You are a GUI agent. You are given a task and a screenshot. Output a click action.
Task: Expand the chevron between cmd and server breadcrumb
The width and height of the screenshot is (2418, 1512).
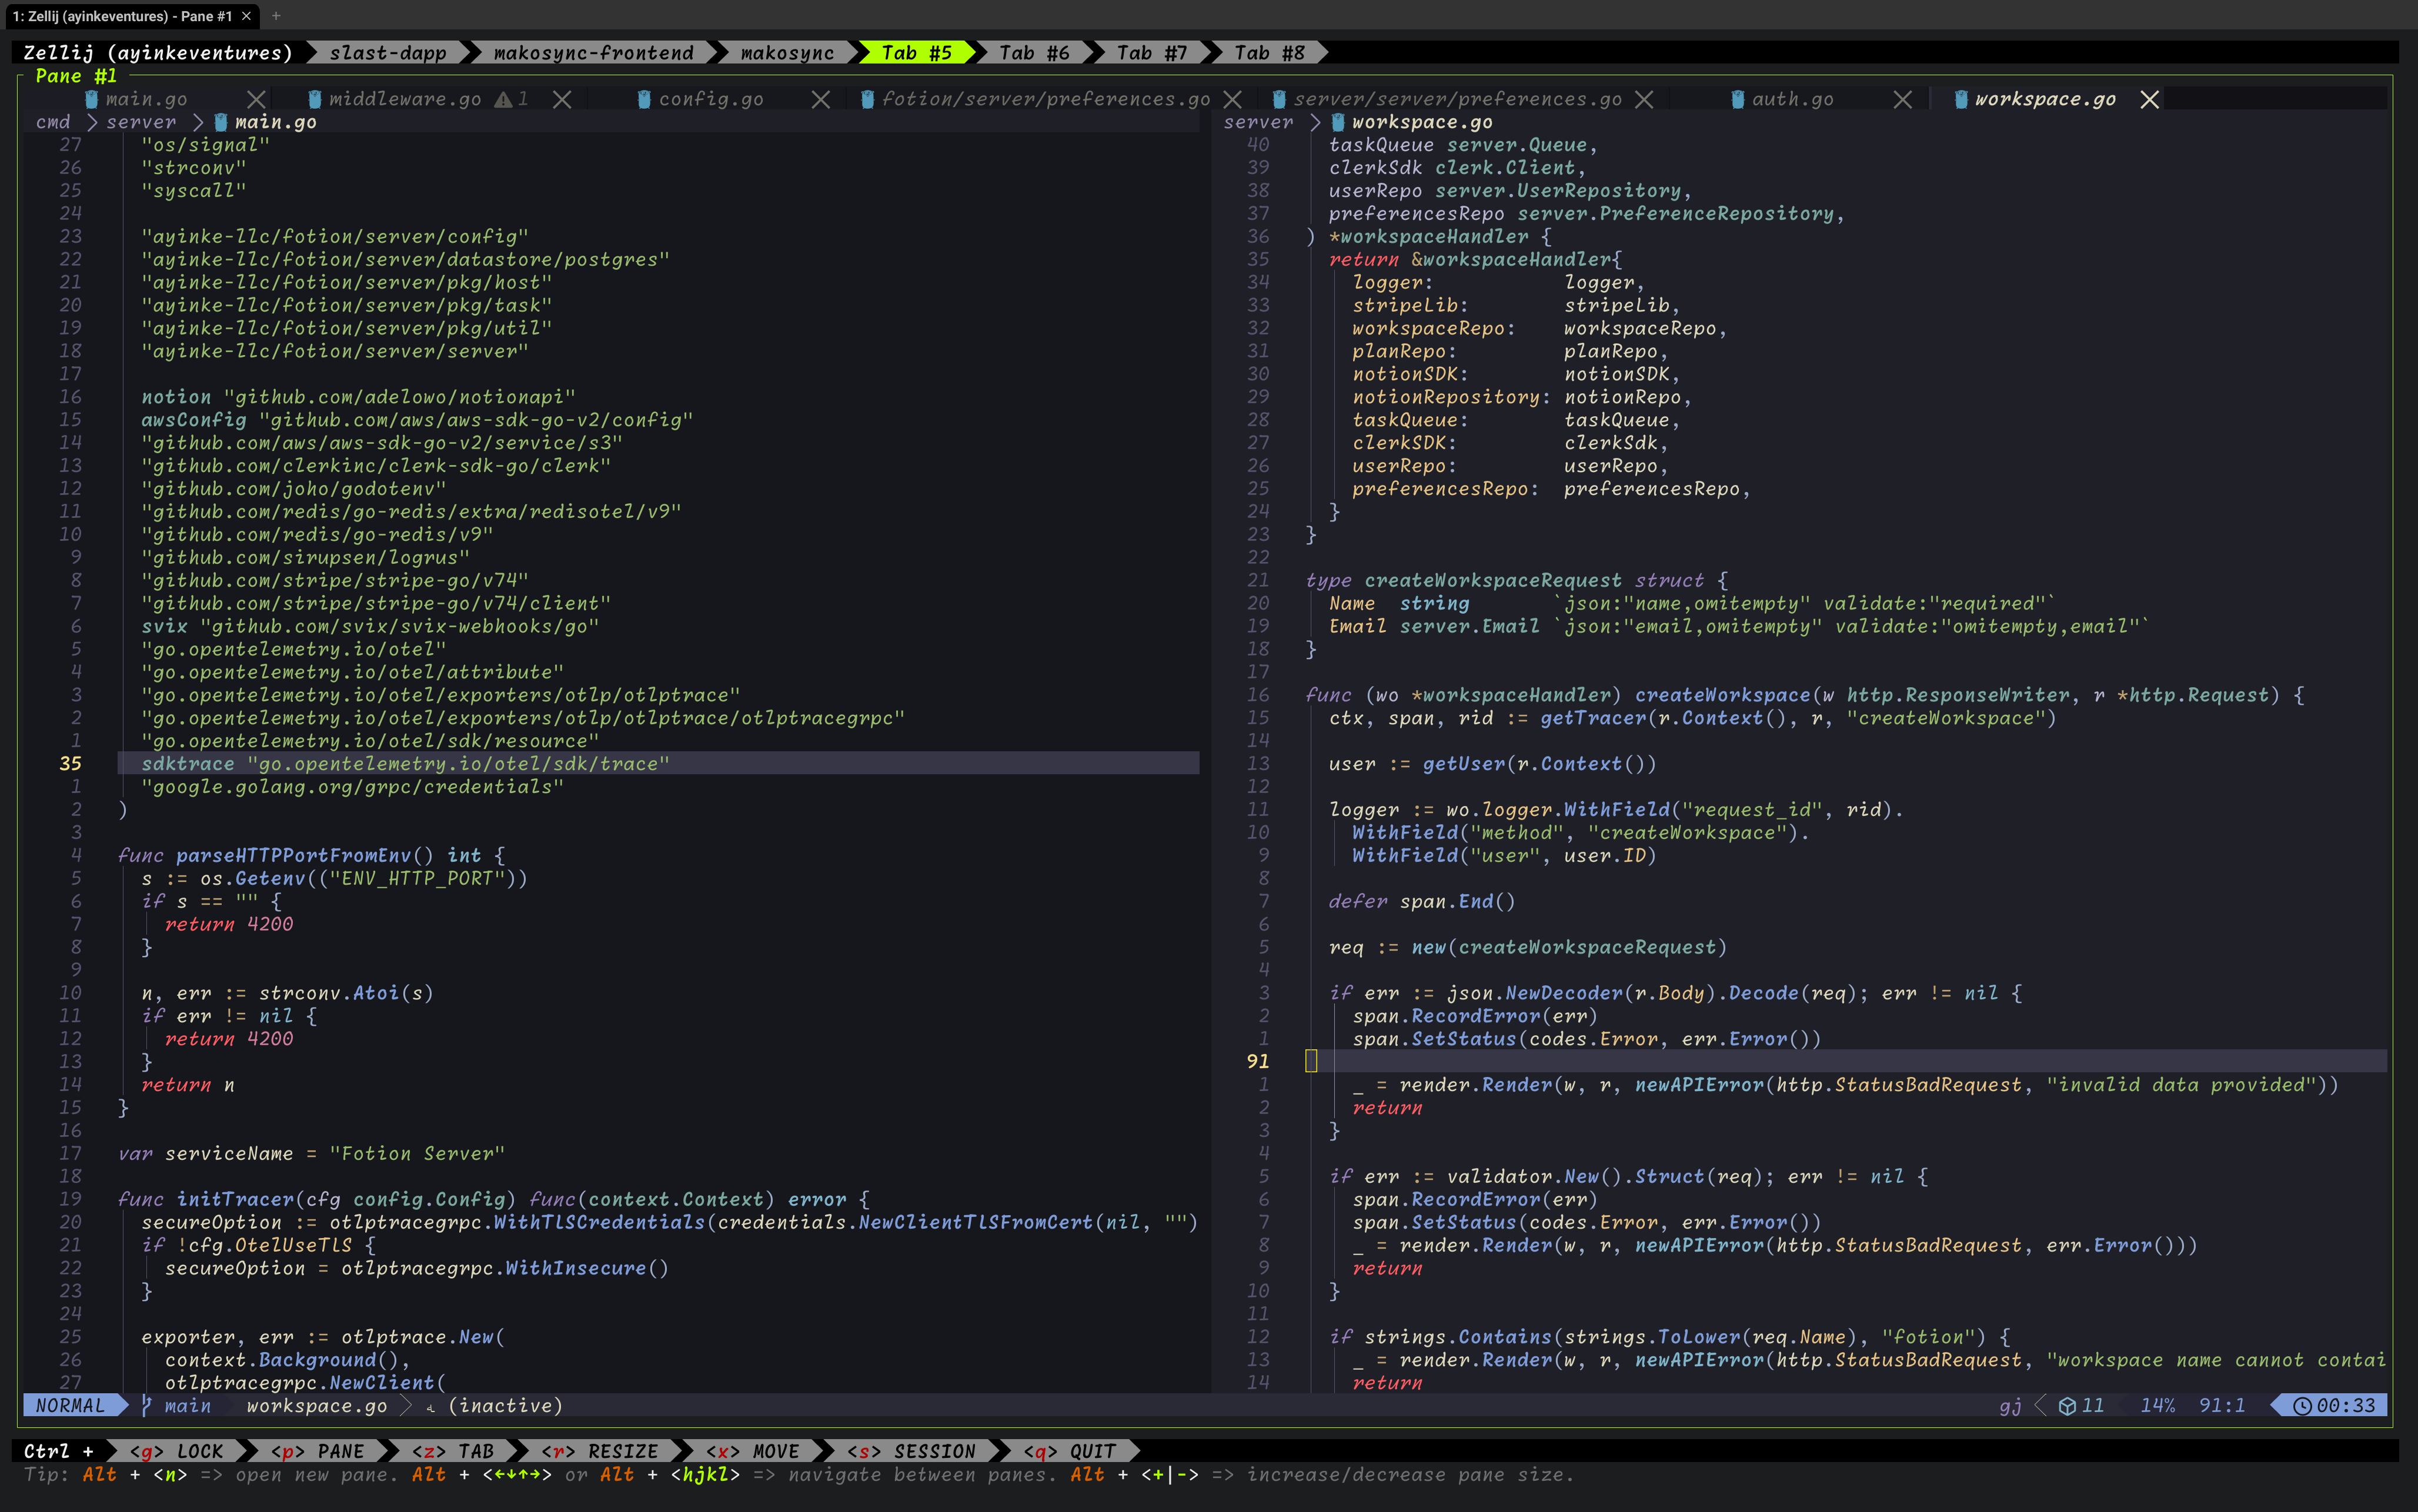[x=92, y=122]
